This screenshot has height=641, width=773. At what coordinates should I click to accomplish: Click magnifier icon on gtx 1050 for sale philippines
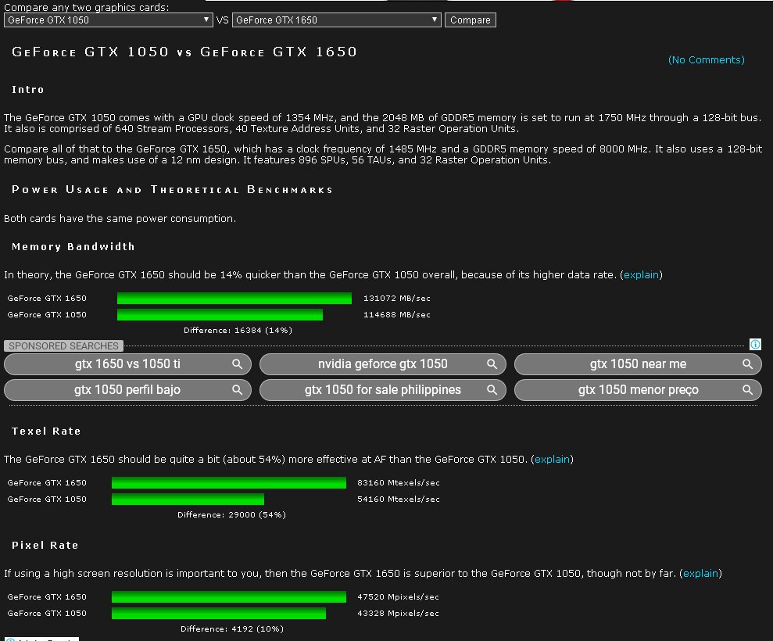492,389
